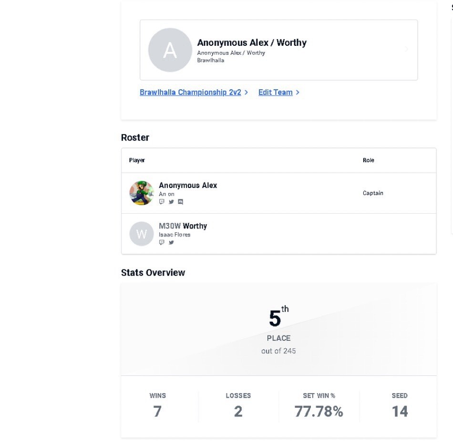Viewport: 453px width, 446px height.
Task: Open the Edit Team link
Action: (x=275, y=93)
